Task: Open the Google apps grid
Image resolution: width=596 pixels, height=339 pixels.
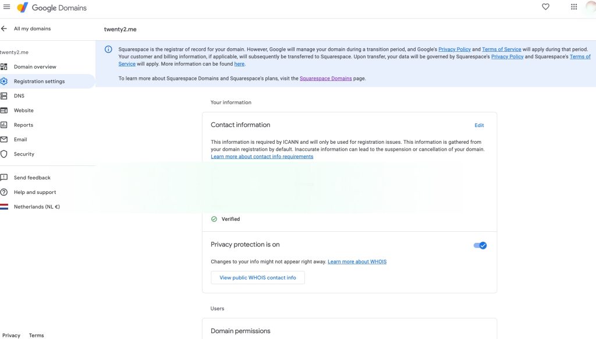Action: [574, 7]
